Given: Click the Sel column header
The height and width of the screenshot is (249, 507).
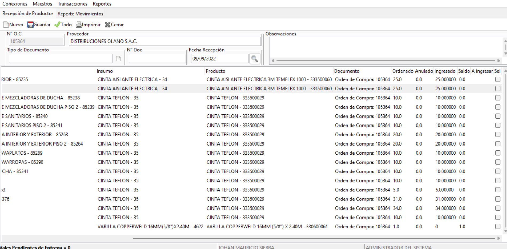Looking at the screenshot, I should click(x=497, y=71).
